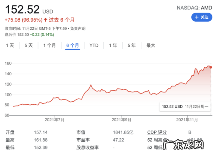This screenshot has width=220, height=157.
Task: Select the 1 个月 time range tab
Action: (x=50, y=46)
